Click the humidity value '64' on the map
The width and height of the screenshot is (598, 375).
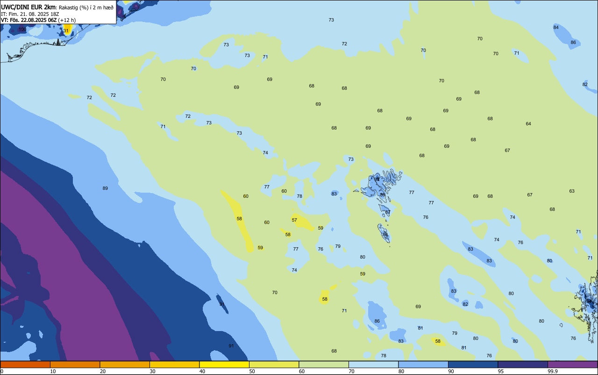click(x=528, y=124)
